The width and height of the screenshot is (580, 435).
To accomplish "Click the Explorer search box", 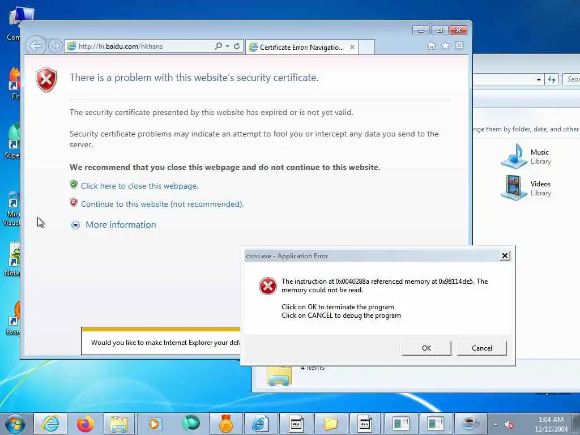I will [571, 79].
